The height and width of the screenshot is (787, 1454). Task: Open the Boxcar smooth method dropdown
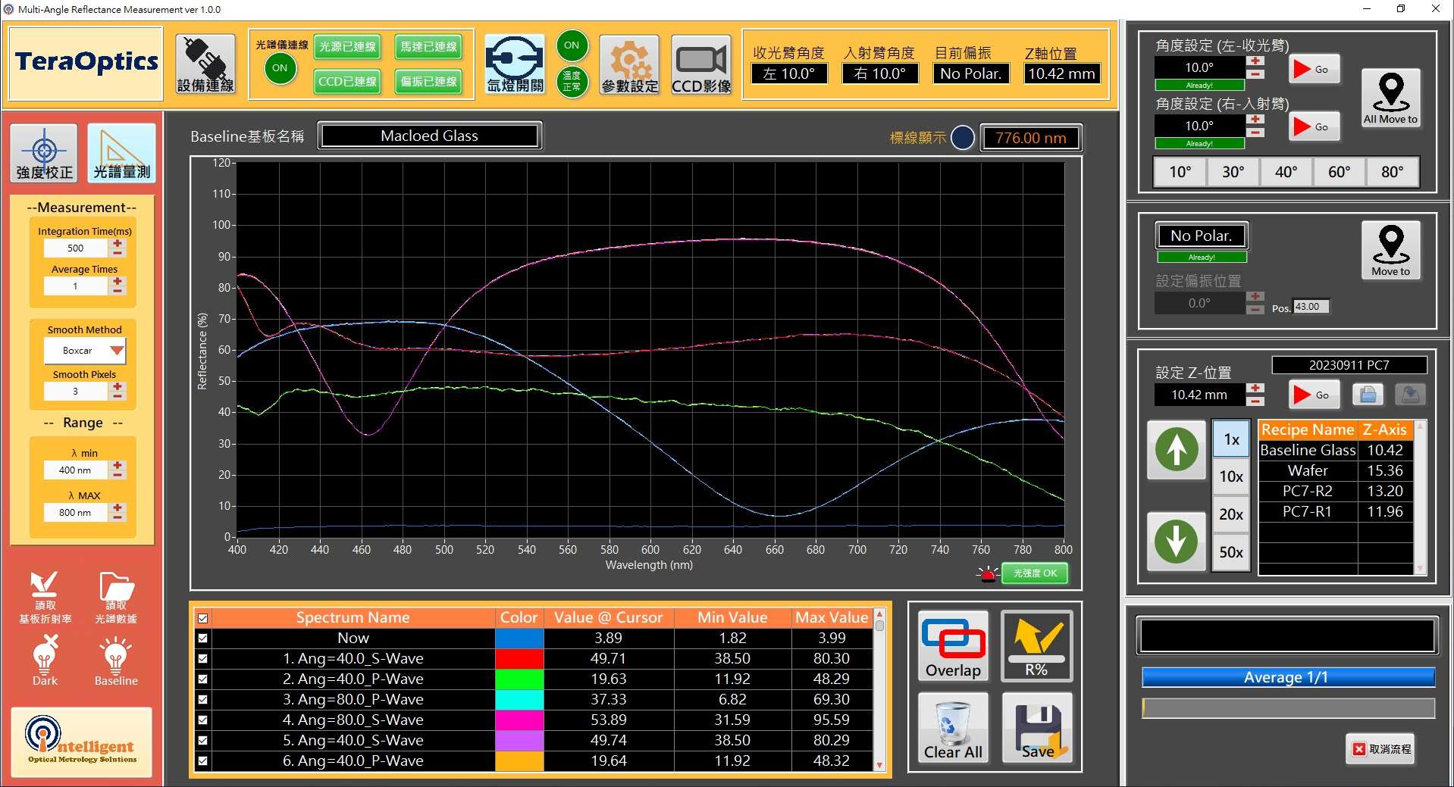(x=116, y=351)
